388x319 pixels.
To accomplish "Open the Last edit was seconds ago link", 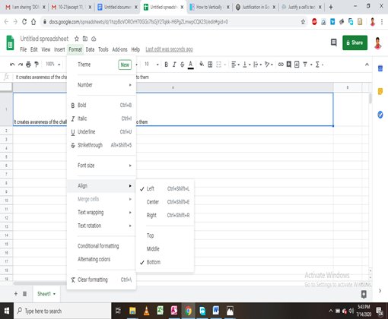I will tap(169, 49).
